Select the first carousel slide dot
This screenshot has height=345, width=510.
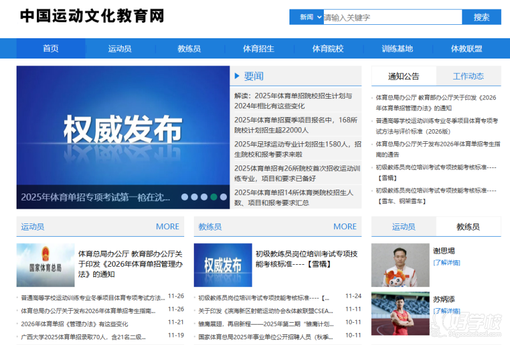click(x=185, y=197)
